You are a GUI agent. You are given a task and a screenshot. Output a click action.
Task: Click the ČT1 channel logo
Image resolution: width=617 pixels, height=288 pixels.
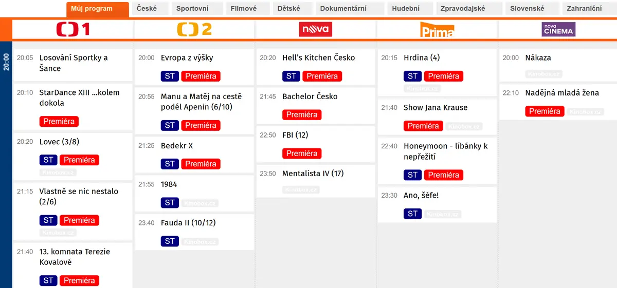[73, 30]
